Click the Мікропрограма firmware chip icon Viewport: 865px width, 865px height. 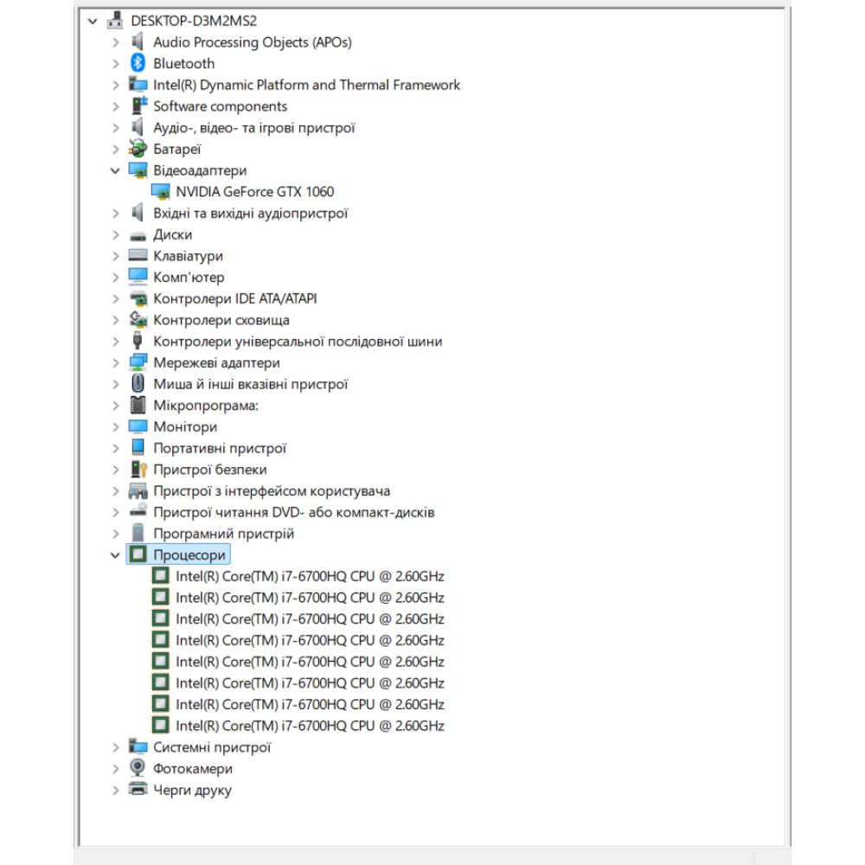point(138,405)
